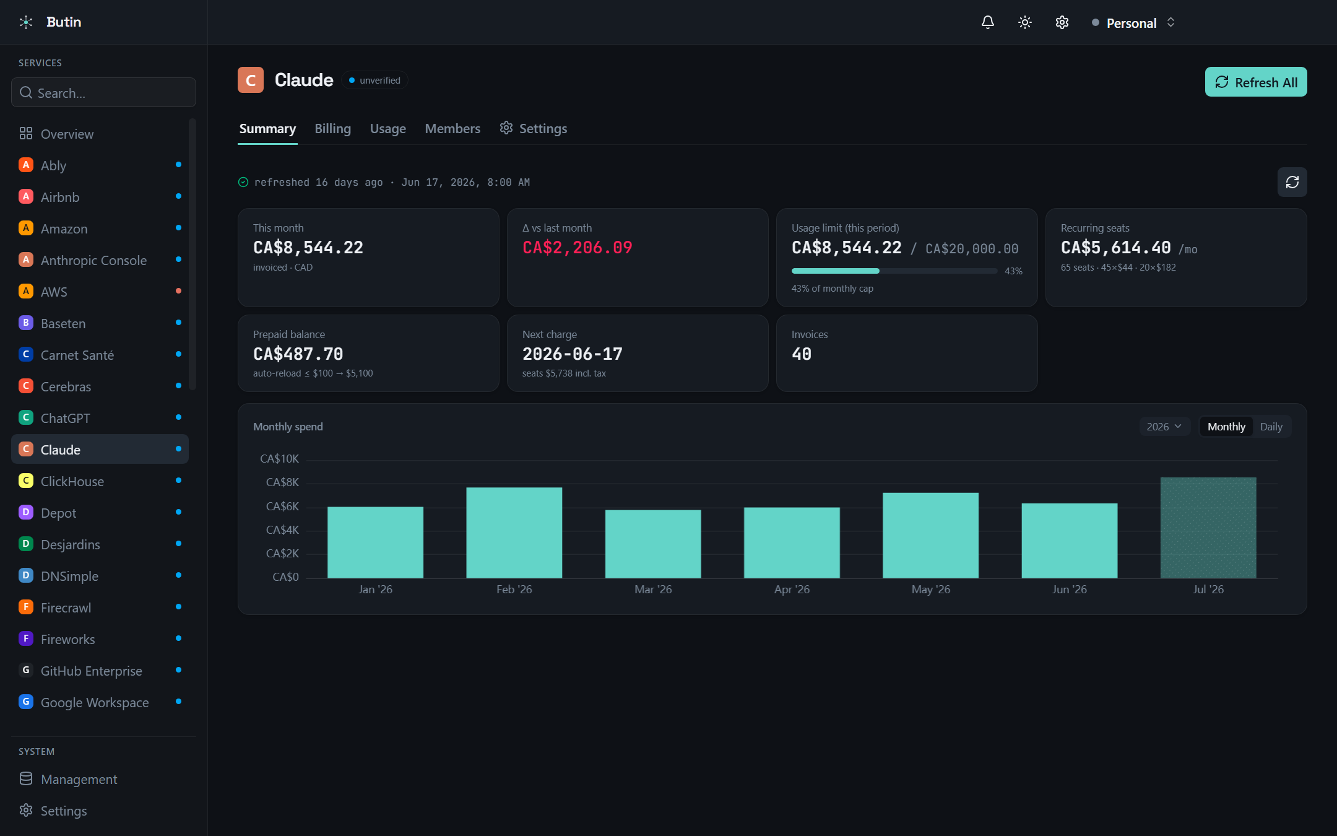Click the unverified status badge
1337x836 pixels.
pyautogui.click(x=374, y=81)
